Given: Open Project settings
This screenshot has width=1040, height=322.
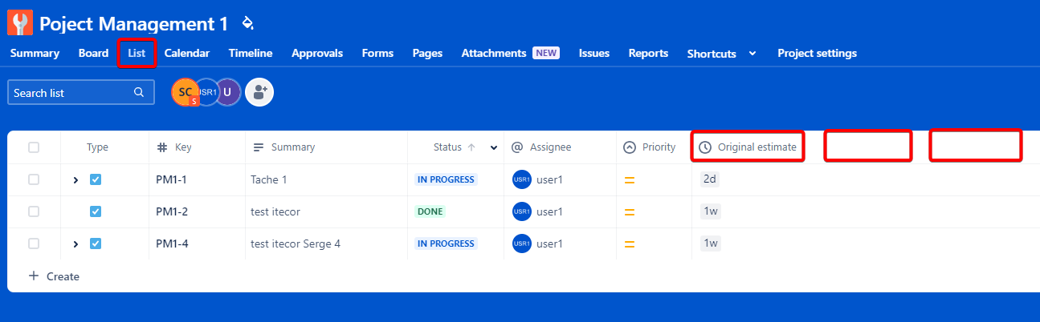Looking at the screenshot, I should pyautogui.click(x=817, y=53).
